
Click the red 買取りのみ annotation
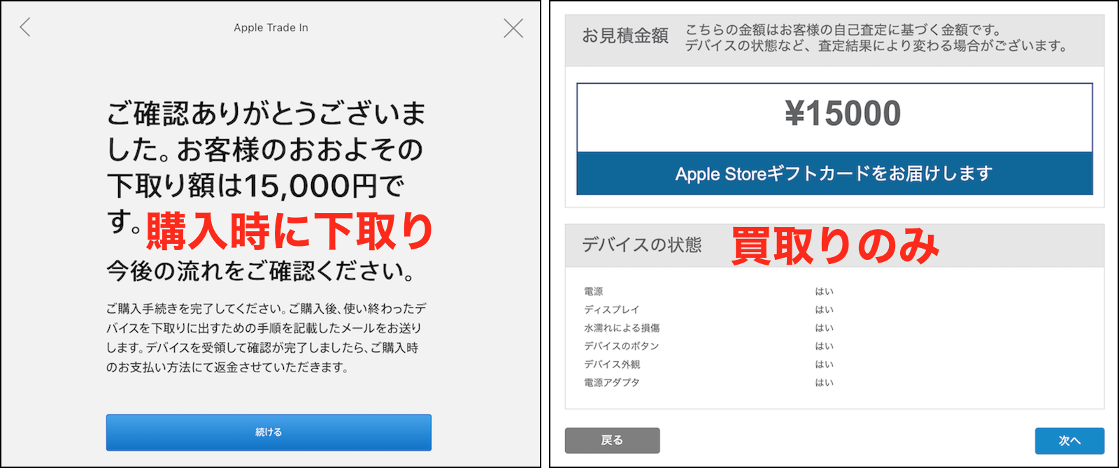(835, 245)
